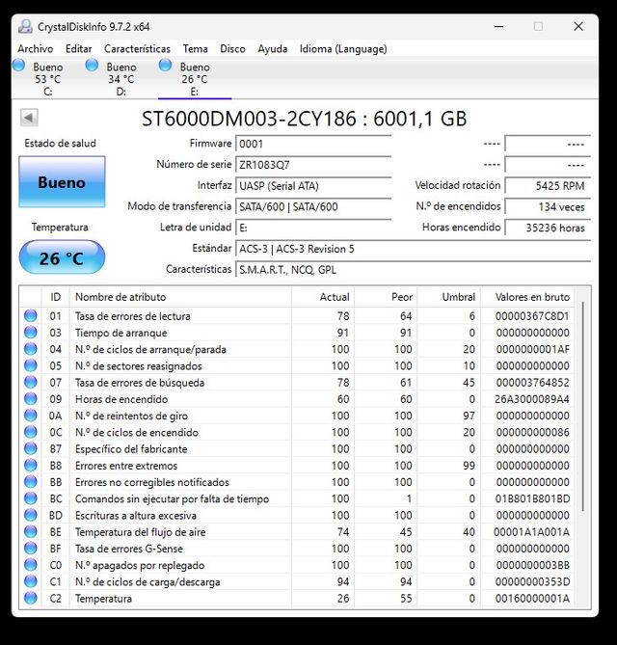Click status orb of Específico del fabricante row

31,448
